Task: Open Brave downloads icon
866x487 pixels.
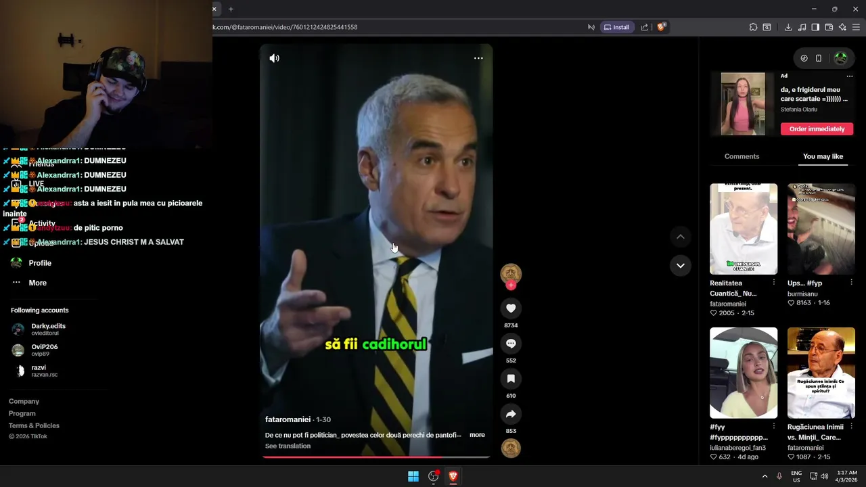Action: 788,27
